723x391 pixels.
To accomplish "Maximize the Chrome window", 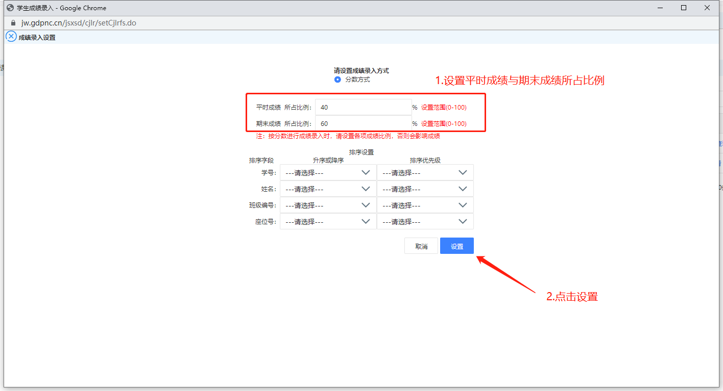I will [684, 8].
